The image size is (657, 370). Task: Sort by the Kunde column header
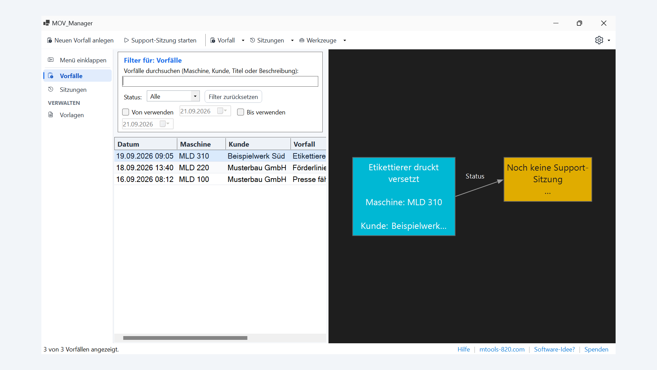point(258,144)
